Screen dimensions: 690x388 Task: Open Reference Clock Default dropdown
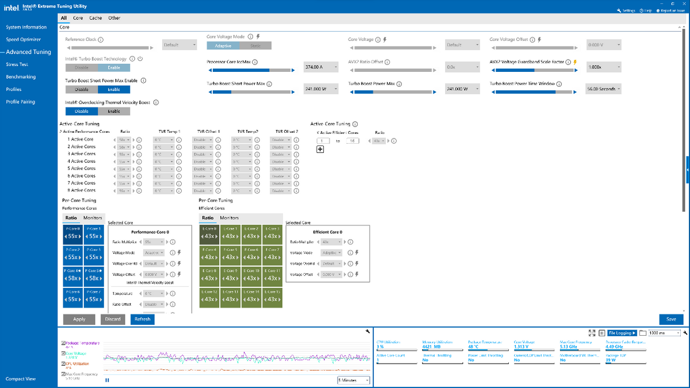click(179, 45)
